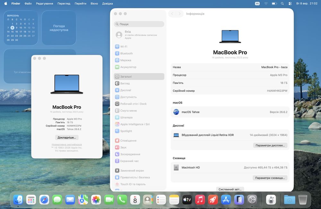
Task: Open Touch ID та пароль settings
Action: [139, 184]
